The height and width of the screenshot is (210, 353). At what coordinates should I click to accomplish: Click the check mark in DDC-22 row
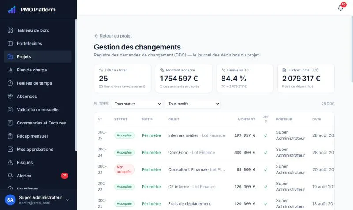click(266, 187)
